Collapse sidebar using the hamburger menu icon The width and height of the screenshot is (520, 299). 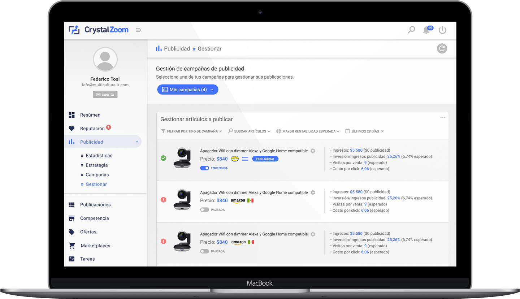(138, 30)
